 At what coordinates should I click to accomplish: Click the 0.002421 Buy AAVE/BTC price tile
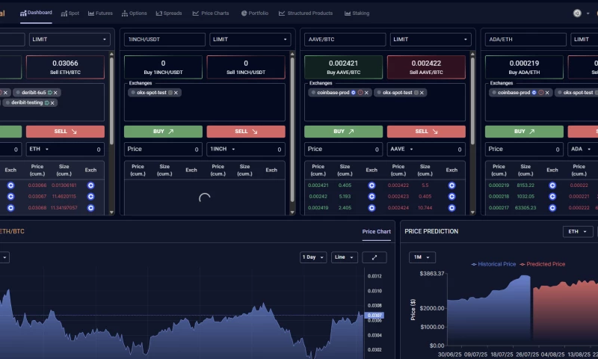click(x=343, y=67)
